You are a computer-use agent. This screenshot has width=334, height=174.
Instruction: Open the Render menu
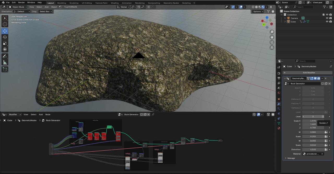pos(21,2)
